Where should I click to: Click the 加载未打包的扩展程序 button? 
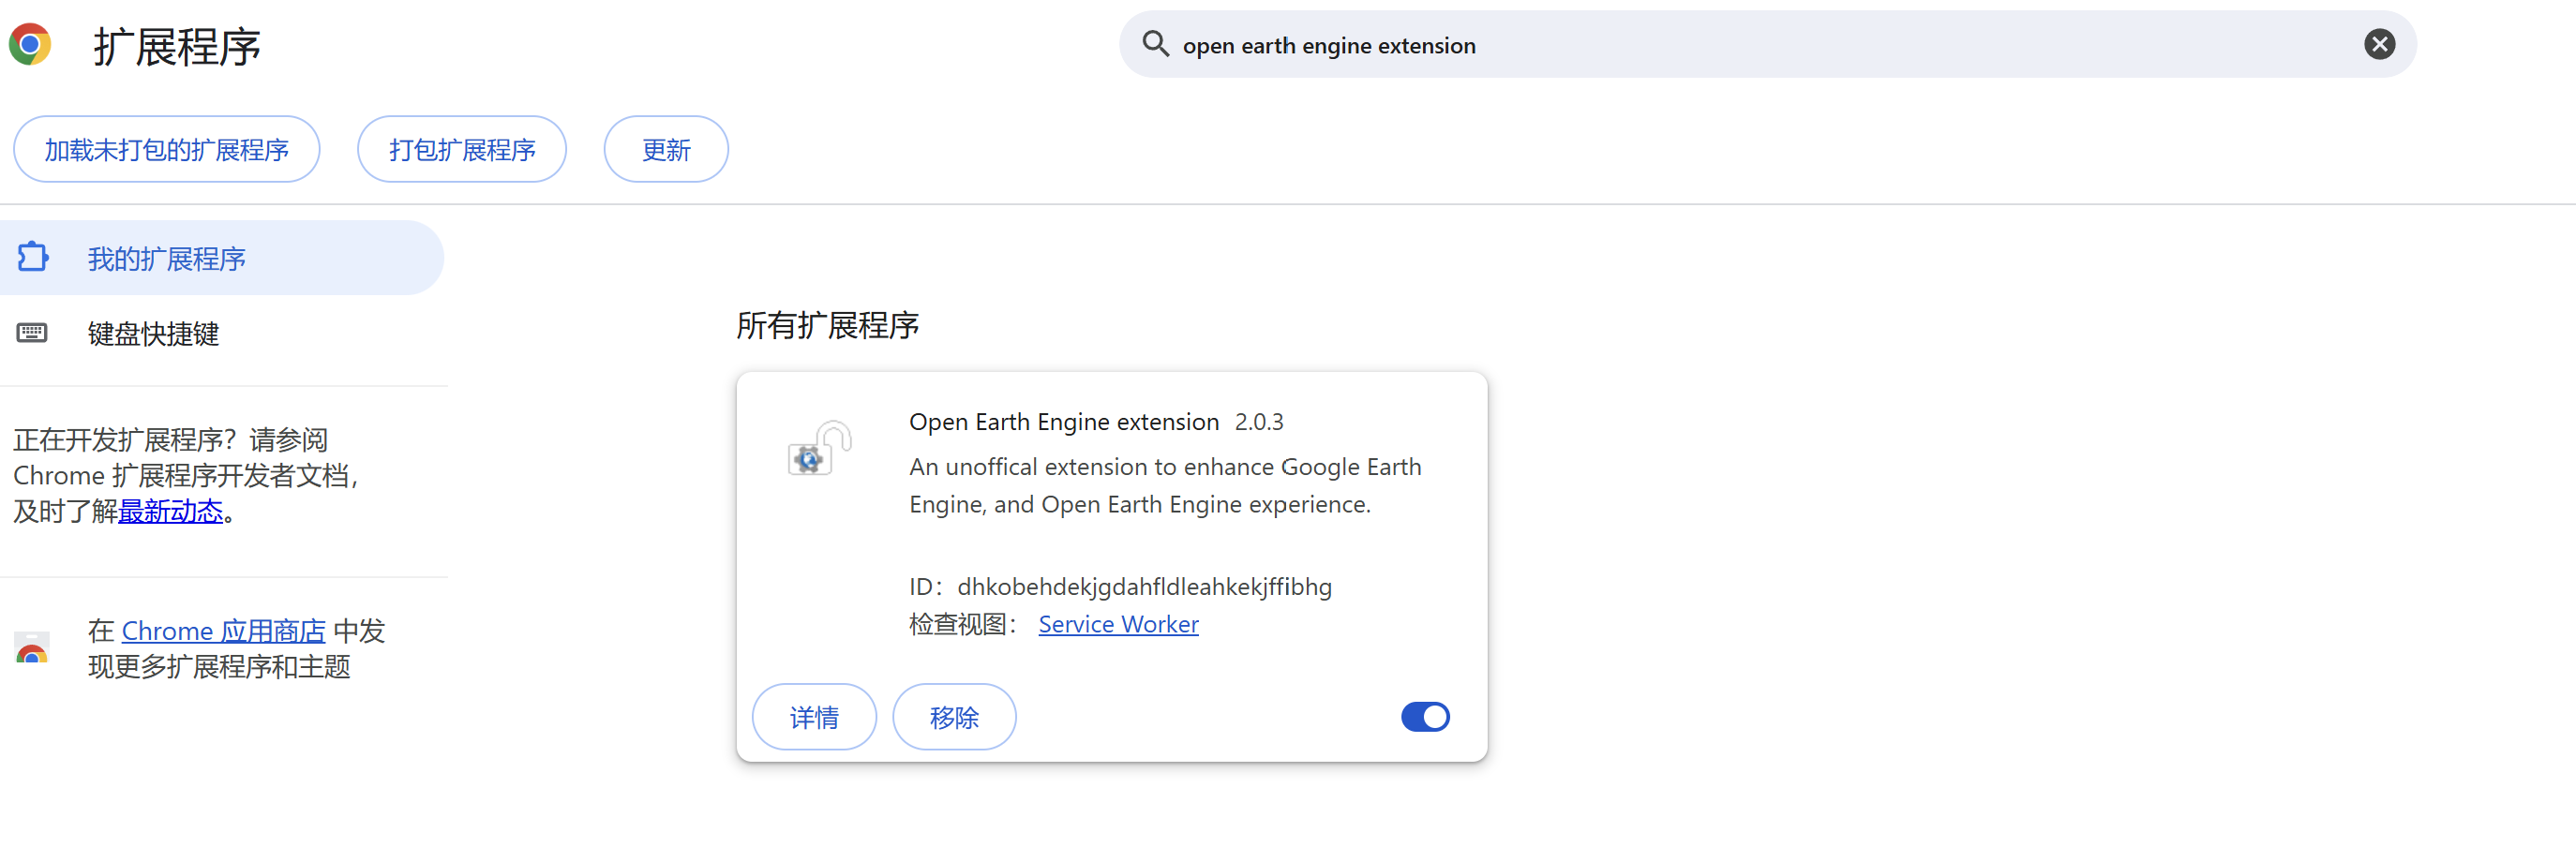(166, 148)
